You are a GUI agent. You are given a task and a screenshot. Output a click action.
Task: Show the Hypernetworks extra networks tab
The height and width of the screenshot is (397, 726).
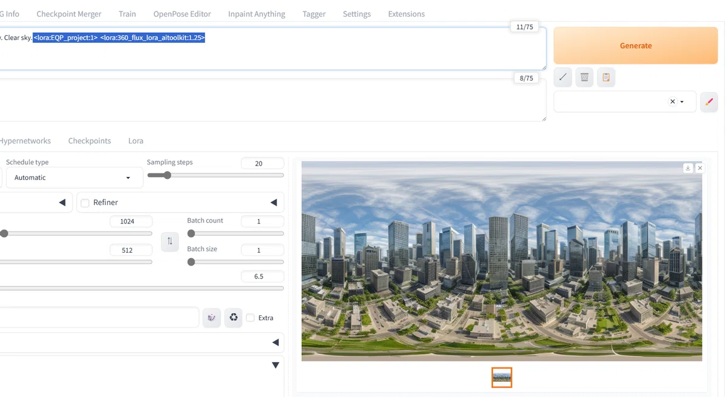[24, 141]
